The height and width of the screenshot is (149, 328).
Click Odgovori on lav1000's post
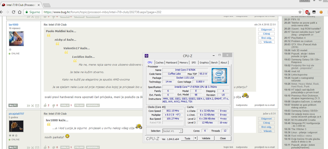266,29
